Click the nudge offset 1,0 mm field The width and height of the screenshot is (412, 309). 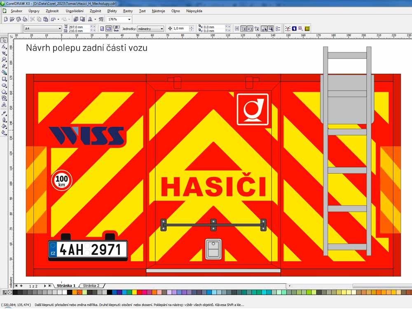click(x=180, y=28)
